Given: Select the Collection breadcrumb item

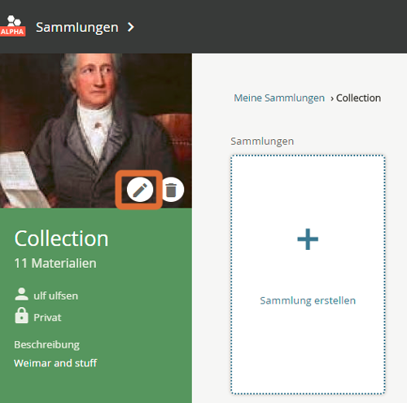Looking at the screenshot, I should tap(358, 98).
